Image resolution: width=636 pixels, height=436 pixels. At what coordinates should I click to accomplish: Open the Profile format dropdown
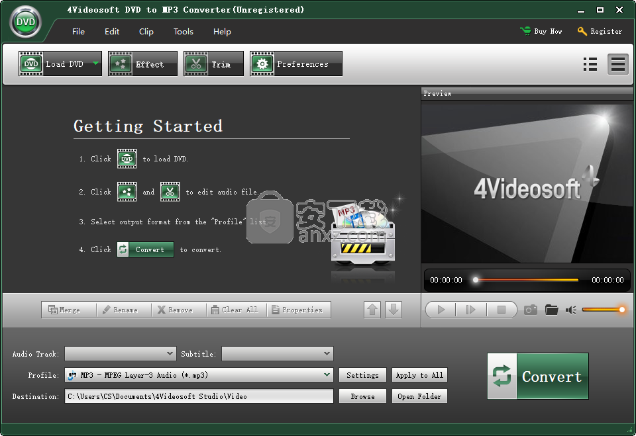(199, 375)
